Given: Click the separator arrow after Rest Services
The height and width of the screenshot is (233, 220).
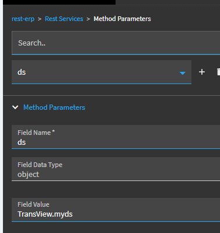Looking at the screenshot, I should pos(88,19).
